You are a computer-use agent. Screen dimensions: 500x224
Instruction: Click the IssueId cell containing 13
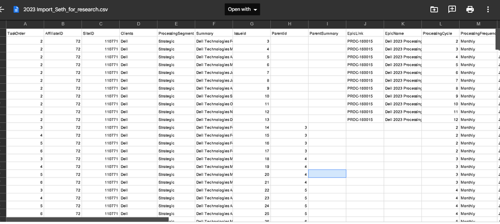coord(252,119)
